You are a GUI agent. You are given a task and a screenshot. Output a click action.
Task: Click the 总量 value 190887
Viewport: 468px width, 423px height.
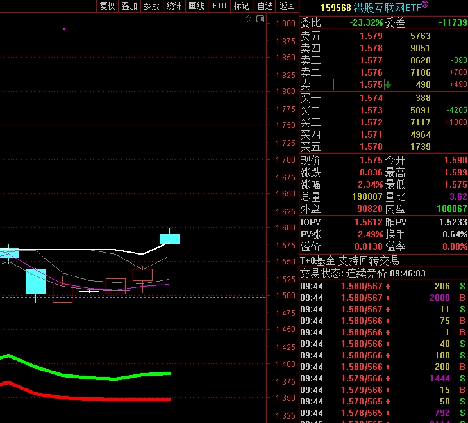367,197
